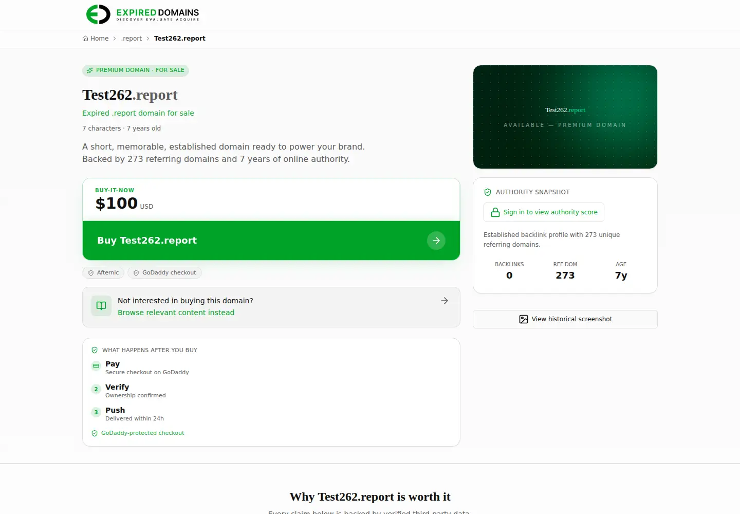Click the GoDaddy-protected checkout shield icon

(x=95, y=433)
